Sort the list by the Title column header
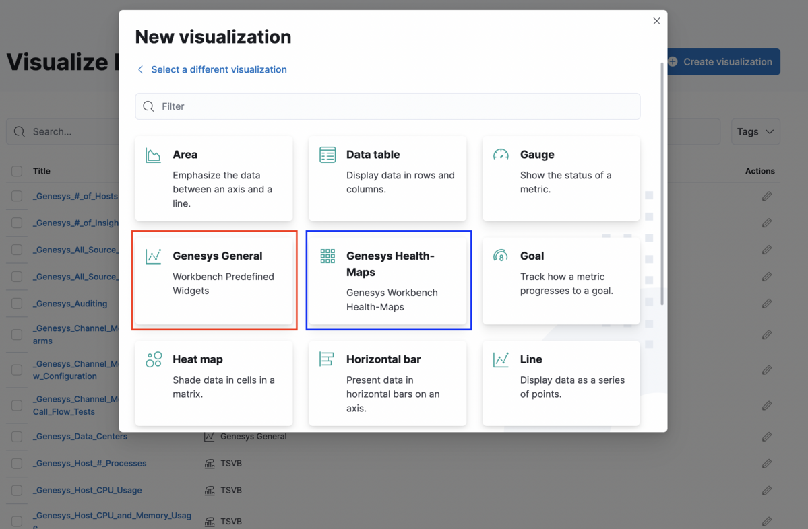Viewport: 808px width, 529px height. point(42,171)
